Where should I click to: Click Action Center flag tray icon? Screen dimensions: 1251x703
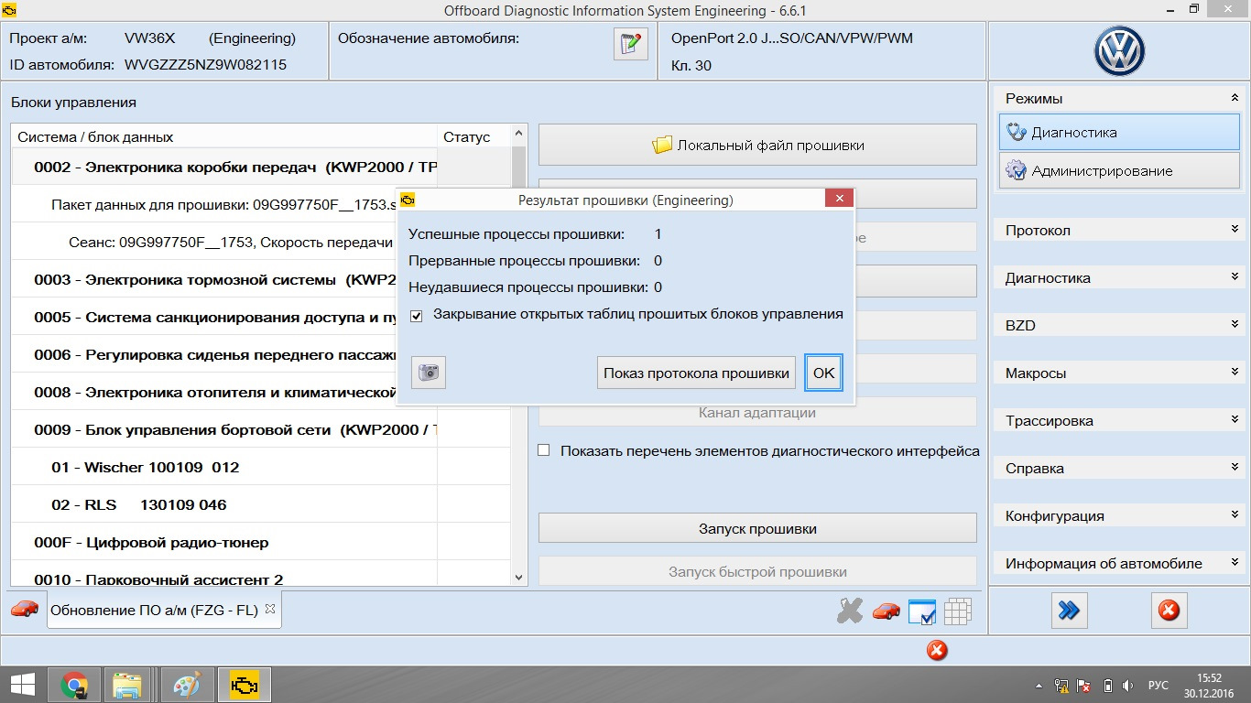coord(1083,685)
